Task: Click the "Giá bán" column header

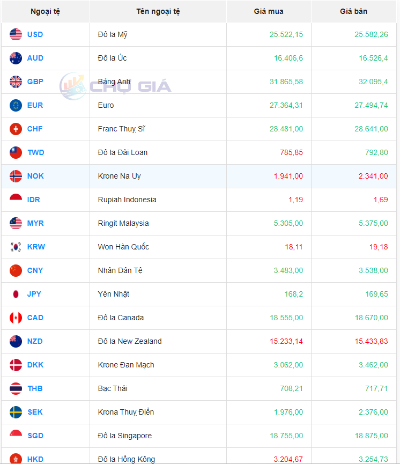Action: point(354,11)
